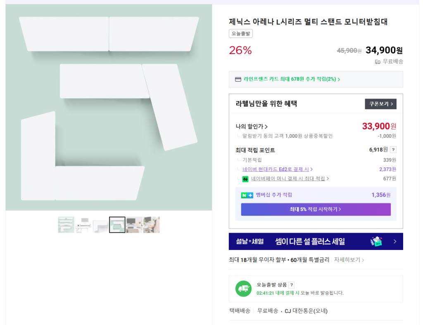Open help for 최대 적립 포인트
Image resolution: width=423 pixels, height=325 pixels.
click(393, 150)
